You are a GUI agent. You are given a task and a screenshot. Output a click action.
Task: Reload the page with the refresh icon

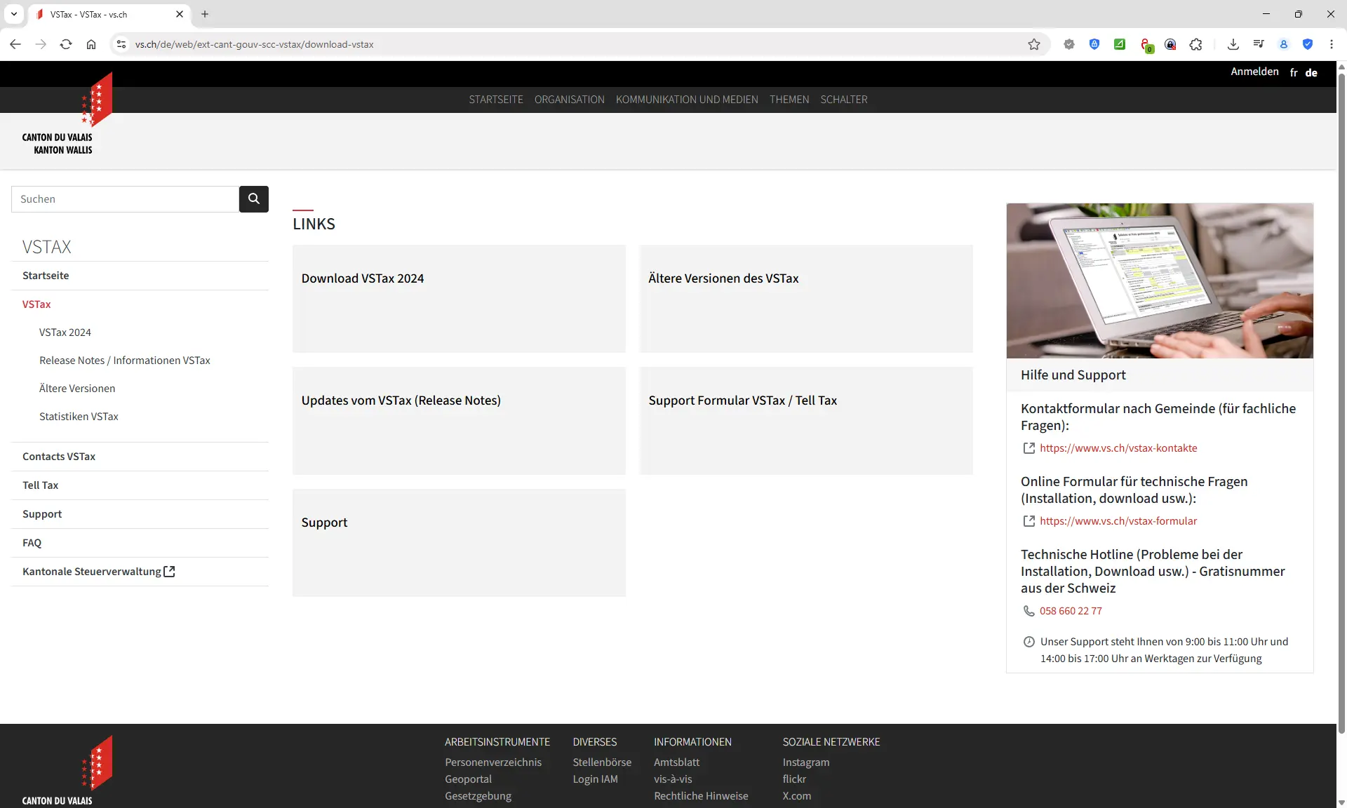(x=65, y=44)
